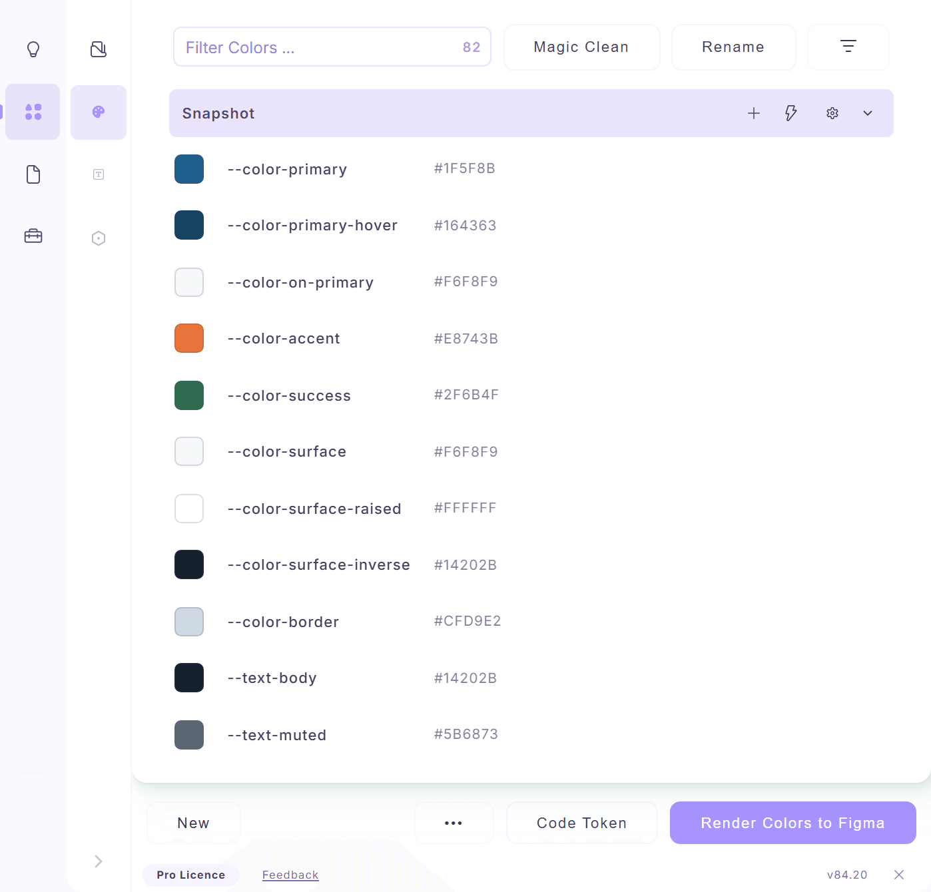This screenshot has width=931, height=892.
Task: Select the four-dots styles icon in sidebar
Action: click(x=33, y=112)
